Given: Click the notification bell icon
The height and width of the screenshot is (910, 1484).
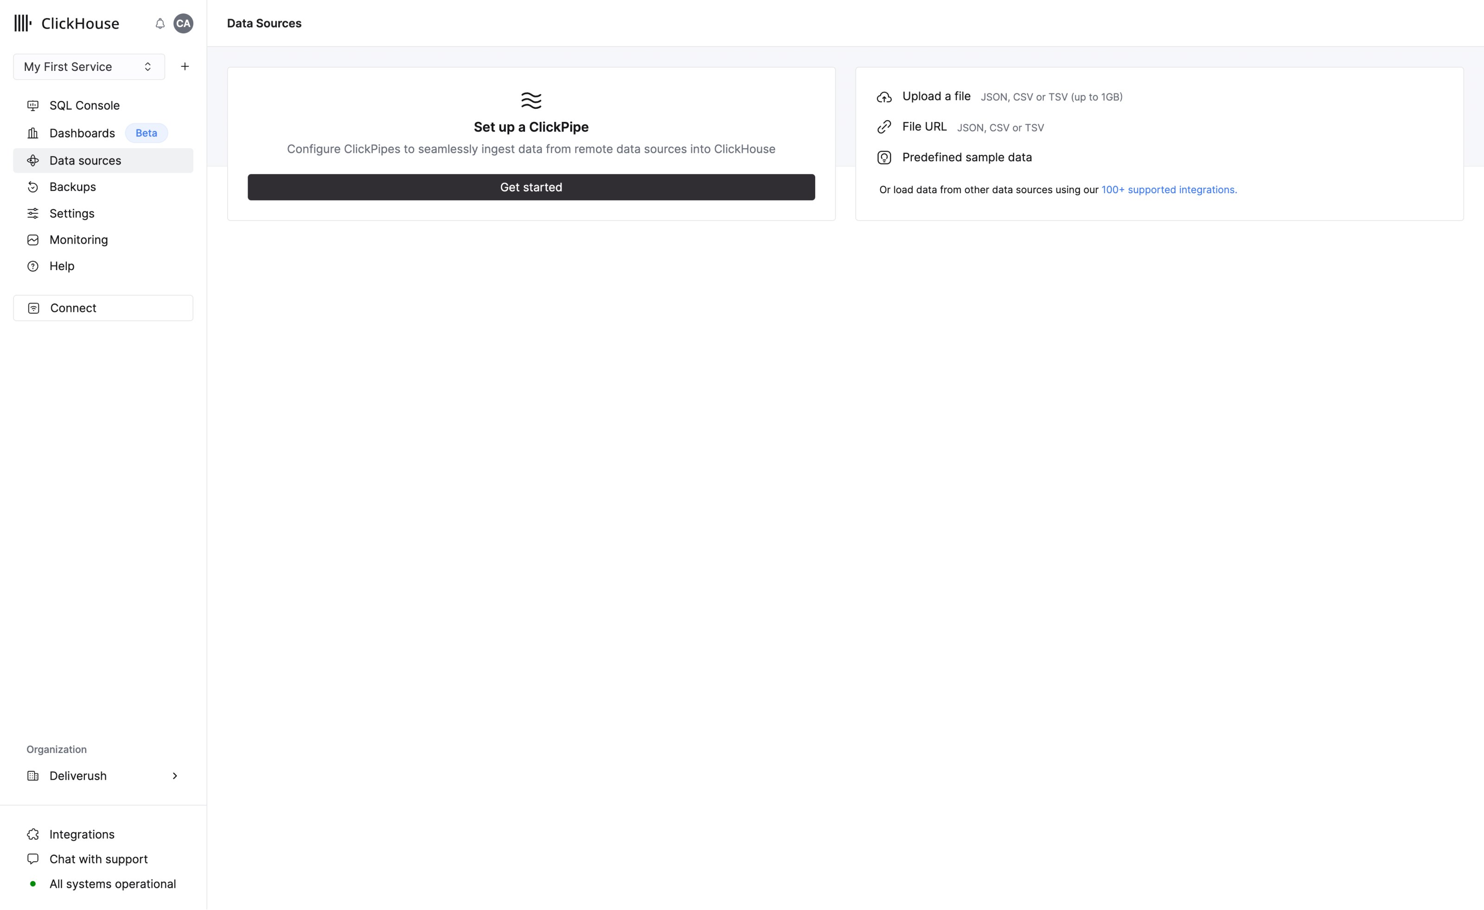Looking at the screenshot, I should (160, 23).
